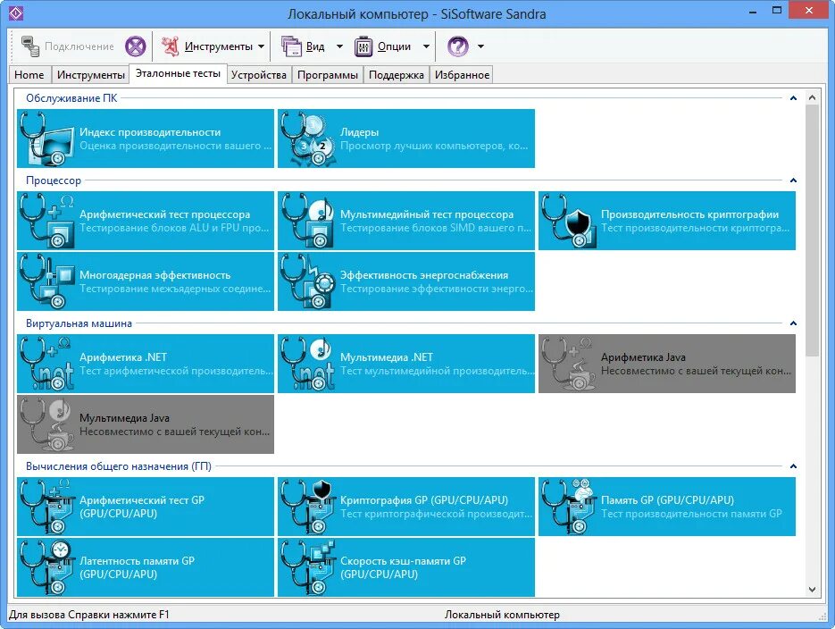Open the Вид dropdown arrow
This screenshot has height=629, width=835.
pos(339,46)
